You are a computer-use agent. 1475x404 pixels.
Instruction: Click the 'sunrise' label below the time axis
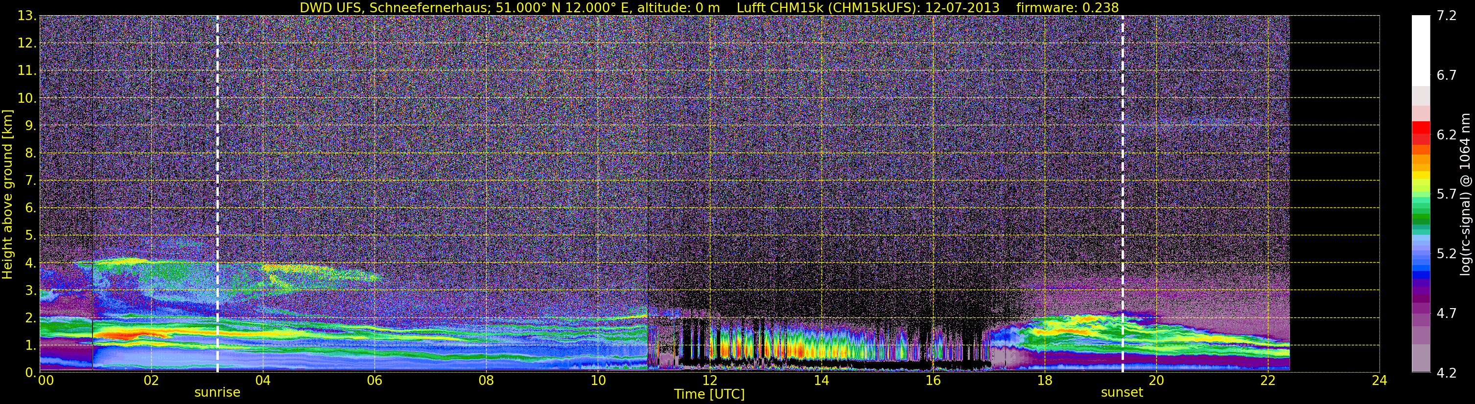click(217, 392)
